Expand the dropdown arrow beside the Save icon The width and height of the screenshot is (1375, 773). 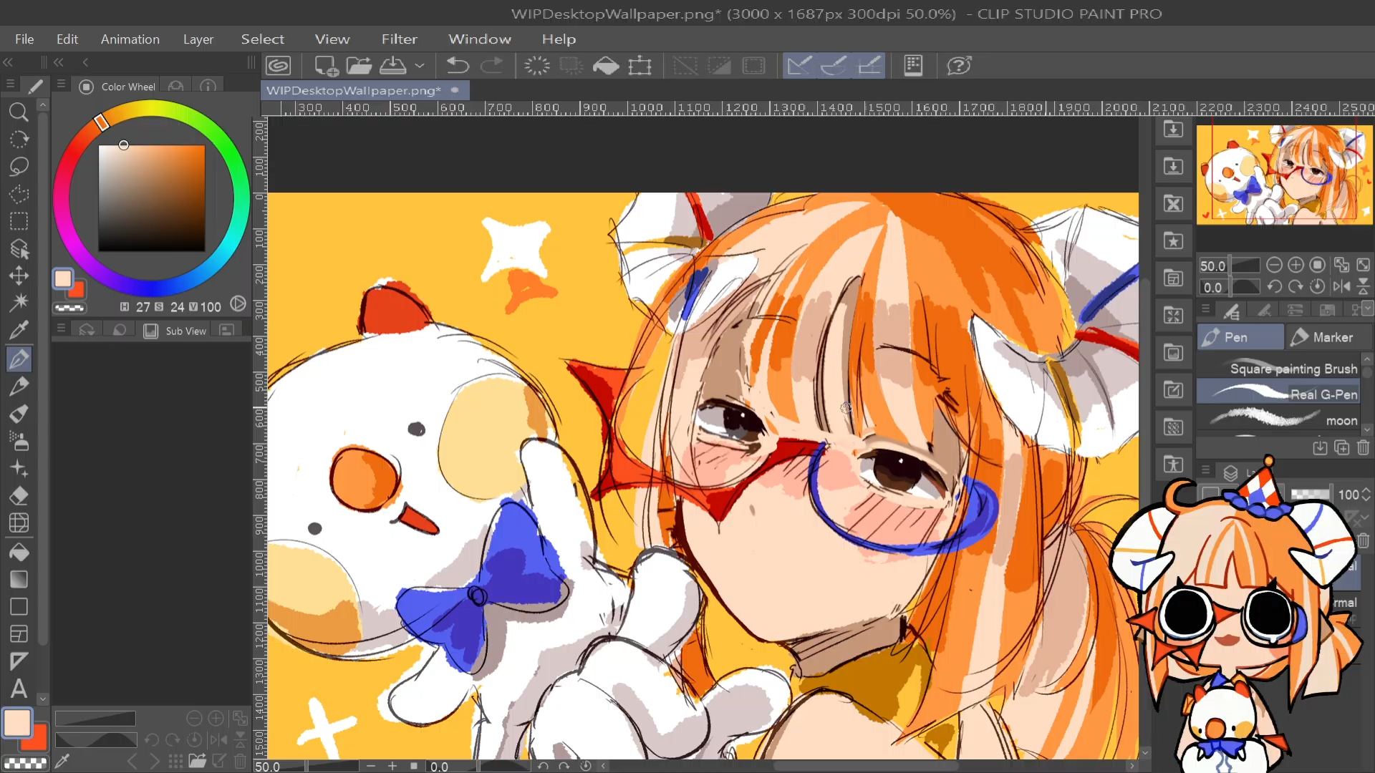click(x=420, y=66)
